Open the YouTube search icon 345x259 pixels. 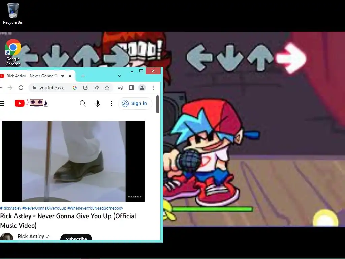[x=83, y=103]
